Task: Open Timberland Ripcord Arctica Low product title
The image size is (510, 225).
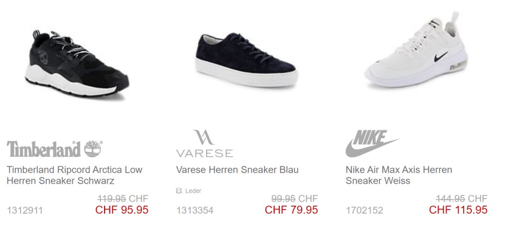Action: [x=75, y=175]
